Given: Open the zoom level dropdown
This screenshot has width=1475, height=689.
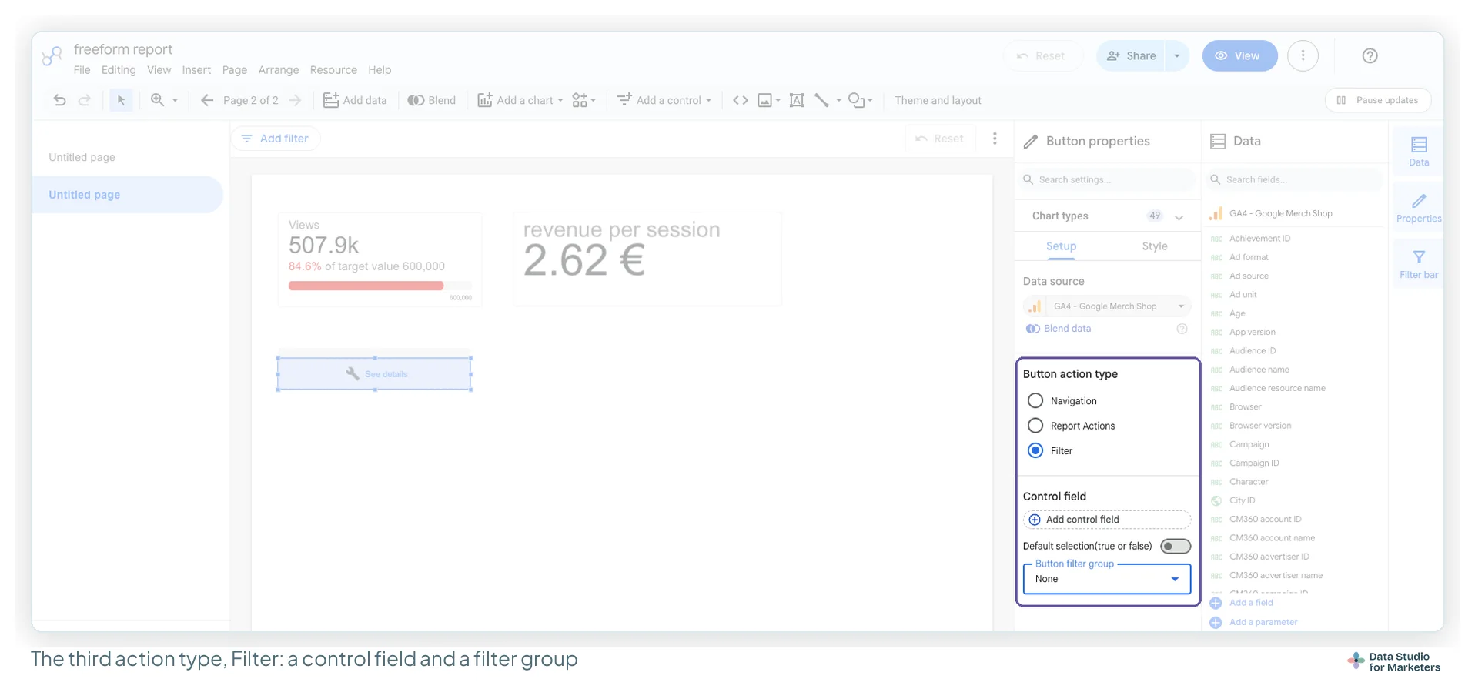Looking at the screenshot, I should (x=175, y=100).
